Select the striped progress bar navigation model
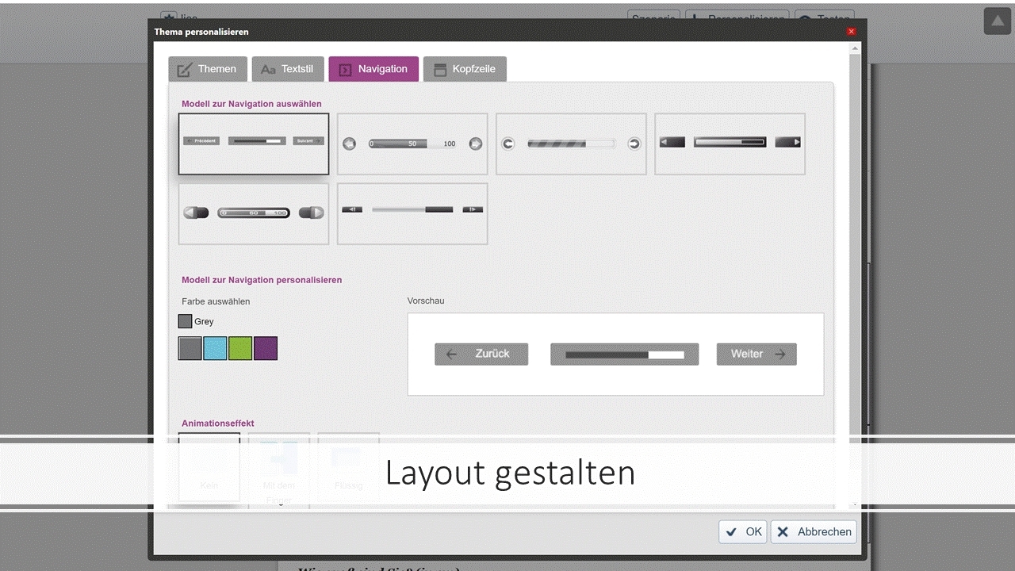Screen dimensions: 1015x571 coord(571,144)
